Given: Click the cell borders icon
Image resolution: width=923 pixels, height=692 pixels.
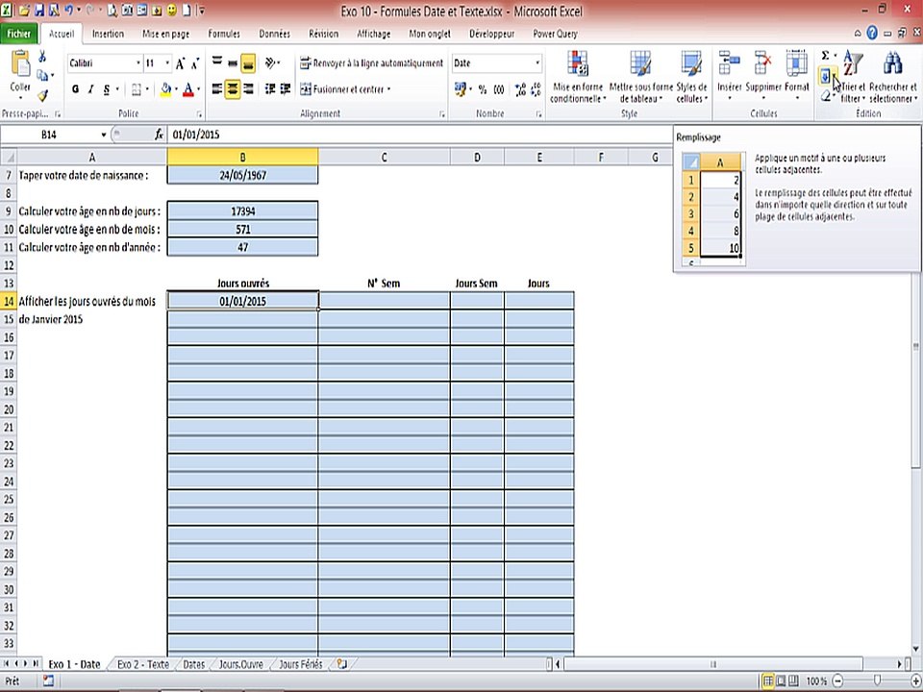Looking at the screenshot, I should 137,89.
